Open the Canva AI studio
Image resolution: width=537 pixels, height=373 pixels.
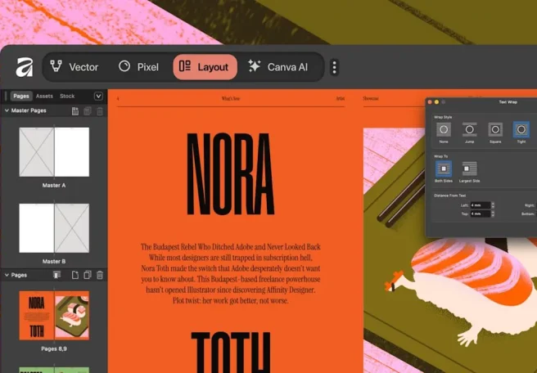pyautogui.click(x=278, y=67)
